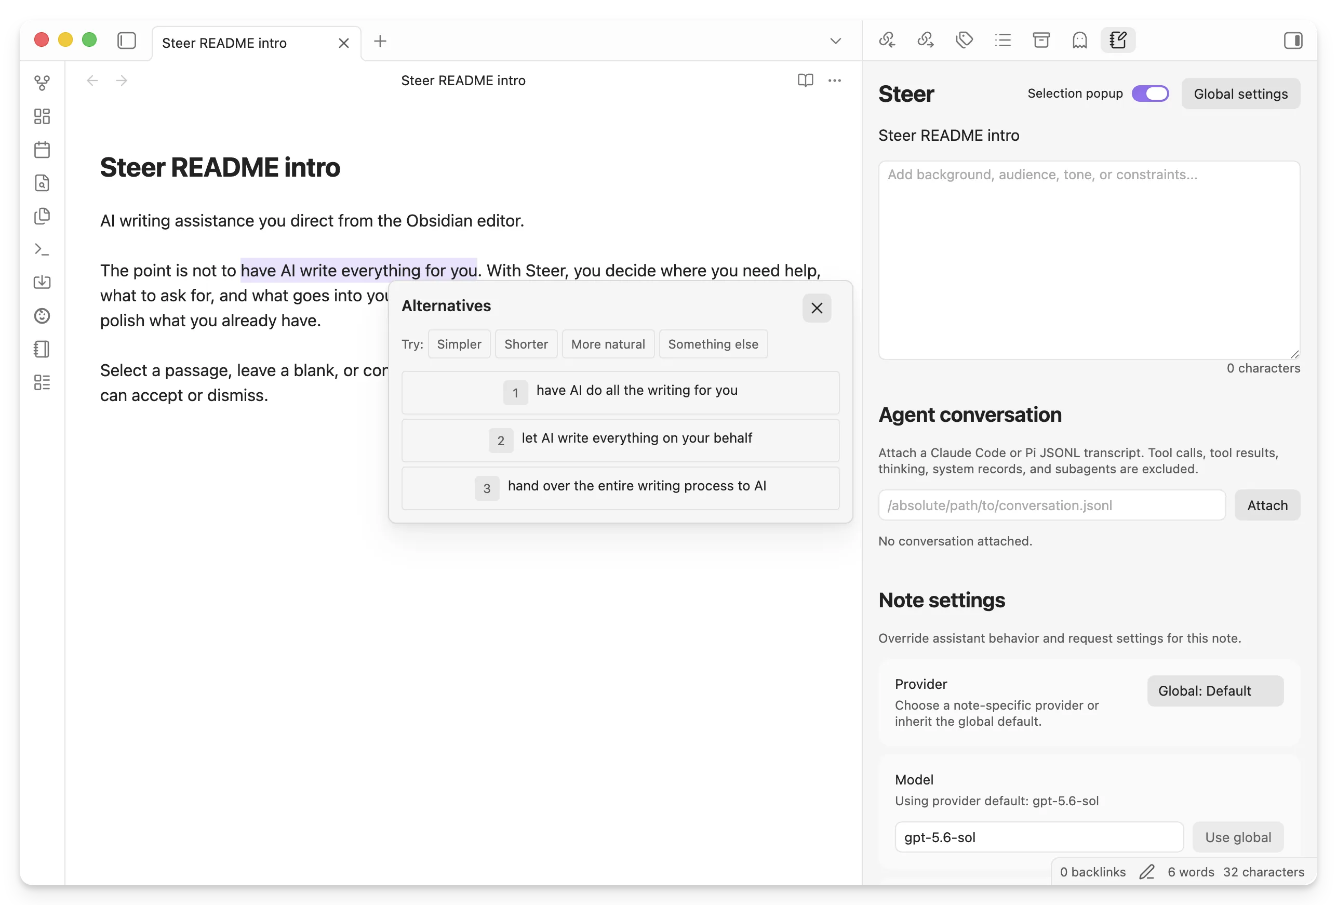Click the stacked files icon in ribbon
This screenshot has width=1337, height=905.
42,216
